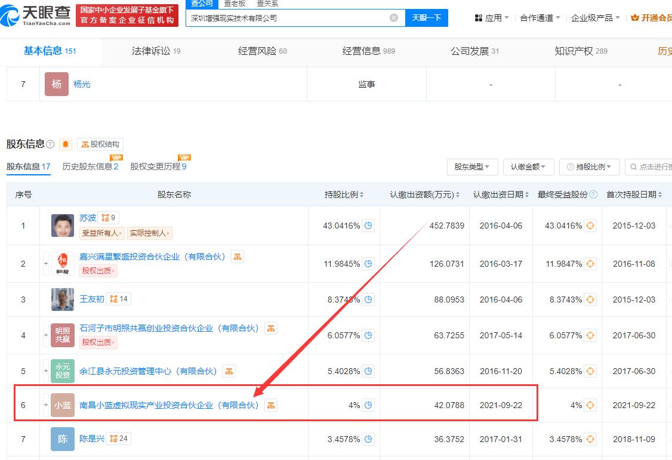Open the 股东类型 filter dropdown
Image resolution: width=672 pixels, height=460 pixels.
[x=472, y=167]
